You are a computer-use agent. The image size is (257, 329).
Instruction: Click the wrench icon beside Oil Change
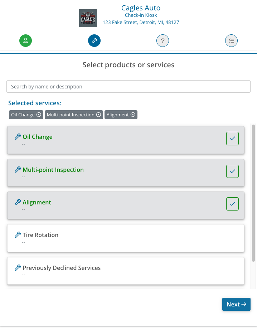click(x=18, y=137)
